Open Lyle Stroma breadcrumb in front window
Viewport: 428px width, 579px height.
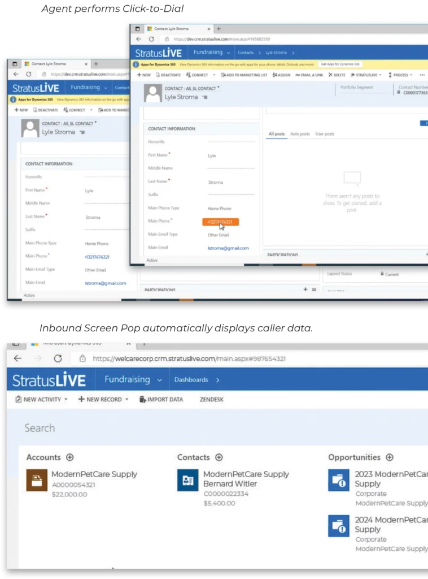coord(276,53)
